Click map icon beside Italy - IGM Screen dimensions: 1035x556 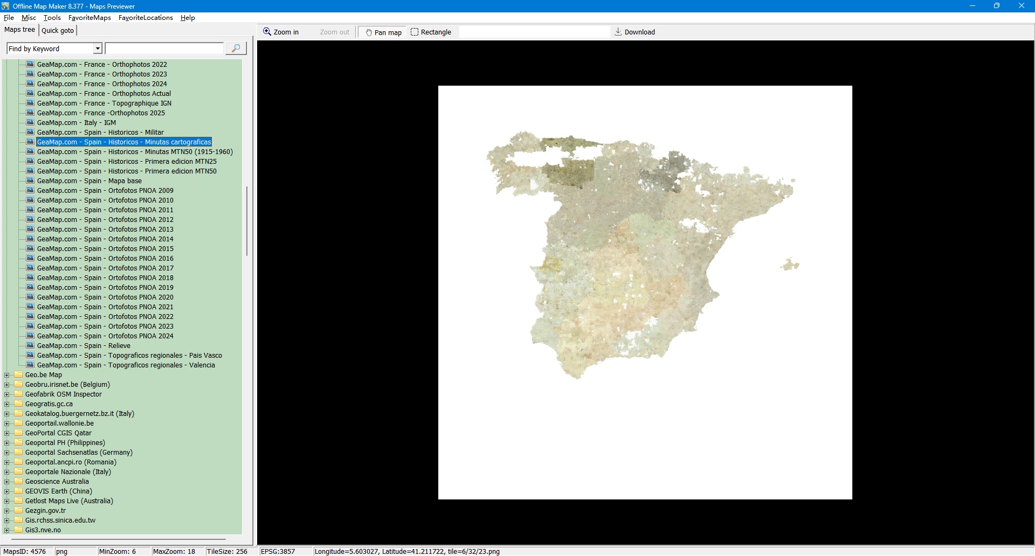30,122
